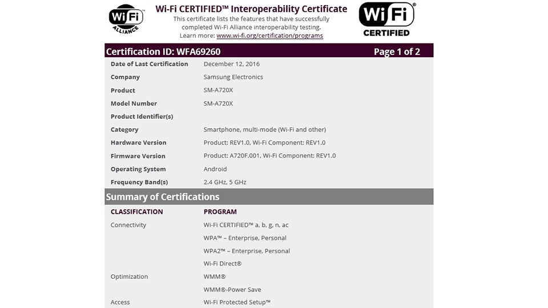Select the December 12, 2016 date value
This screenshot has height=308, width=548.
pos(231,64)
